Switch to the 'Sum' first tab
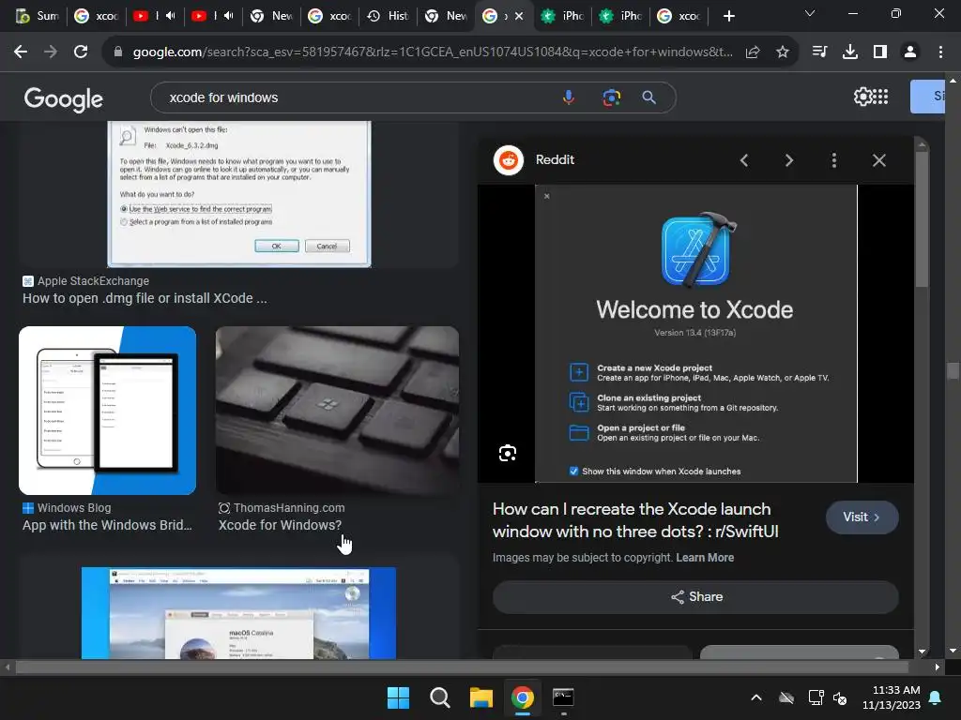Viewport: 961px width, 720px height. 37,16
